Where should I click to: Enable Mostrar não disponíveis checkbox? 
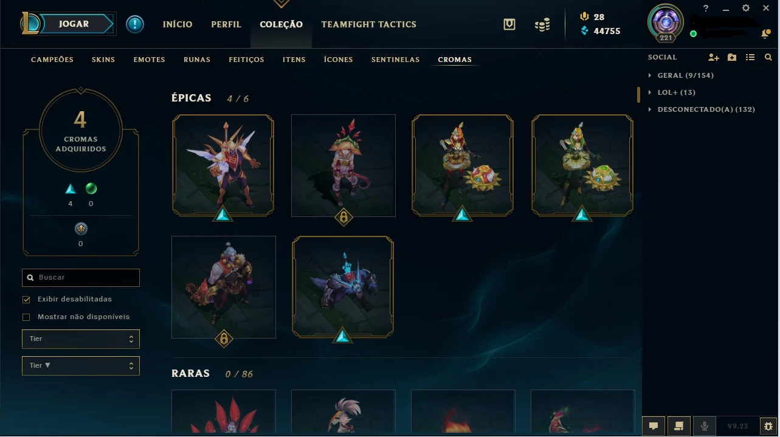pos(26,317)
